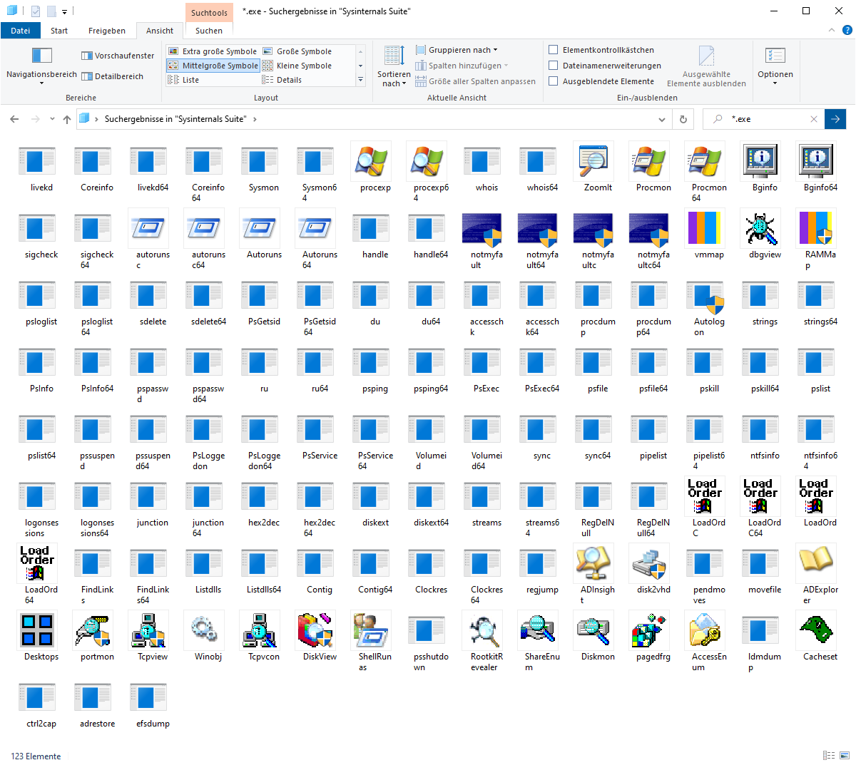Select the vmmap colored bars icon
The width and height of the screenshot is (856, 765).
tap(705, 228)
